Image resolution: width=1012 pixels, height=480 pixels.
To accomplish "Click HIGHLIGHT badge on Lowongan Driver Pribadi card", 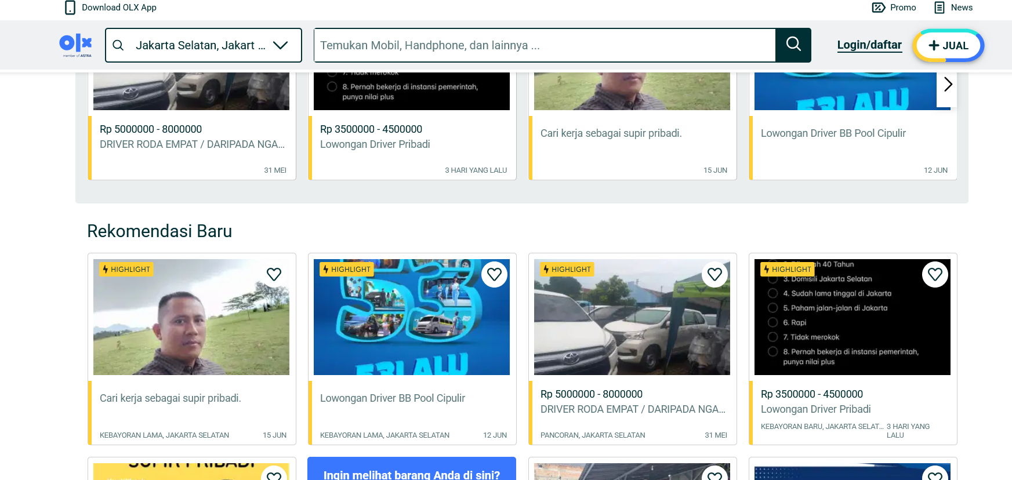I will (x=787, y=270).
